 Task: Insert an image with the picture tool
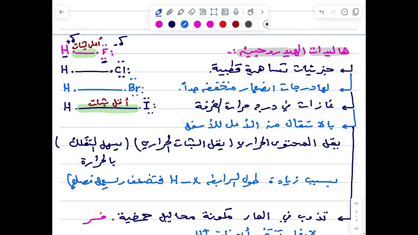point(225,12)
